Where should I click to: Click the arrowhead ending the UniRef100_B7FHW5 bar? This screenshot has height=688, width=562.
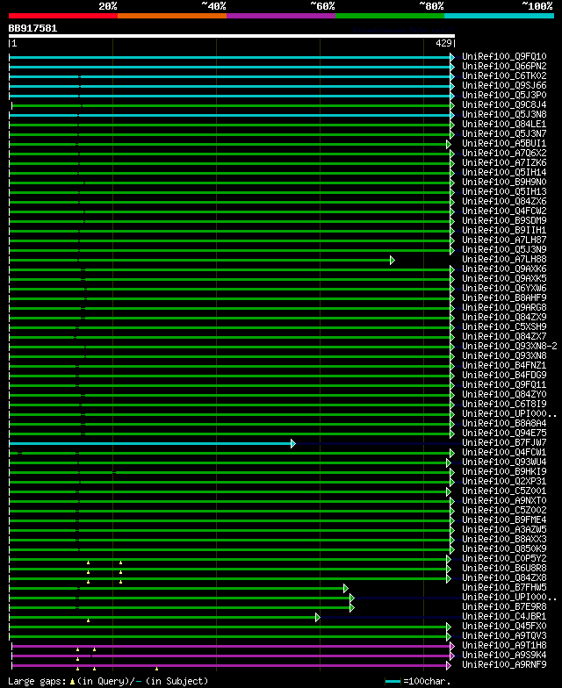(346, 588)
